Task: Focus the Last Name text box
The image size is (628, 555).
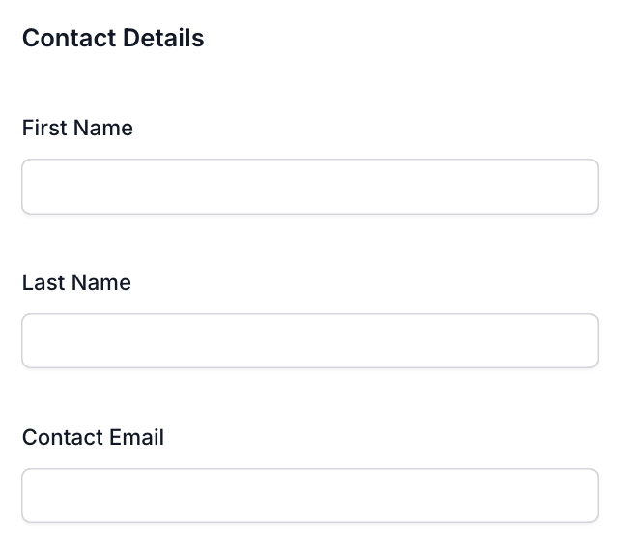Action: (x=310, y=341)
